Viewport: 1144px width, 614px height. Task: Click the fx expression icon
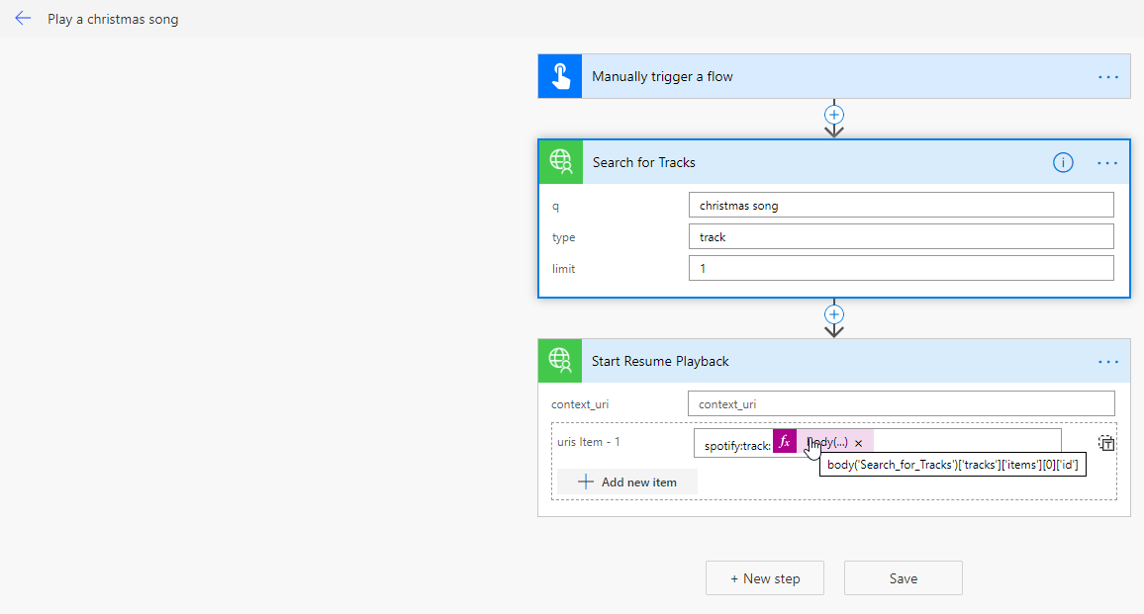point(785,442)
